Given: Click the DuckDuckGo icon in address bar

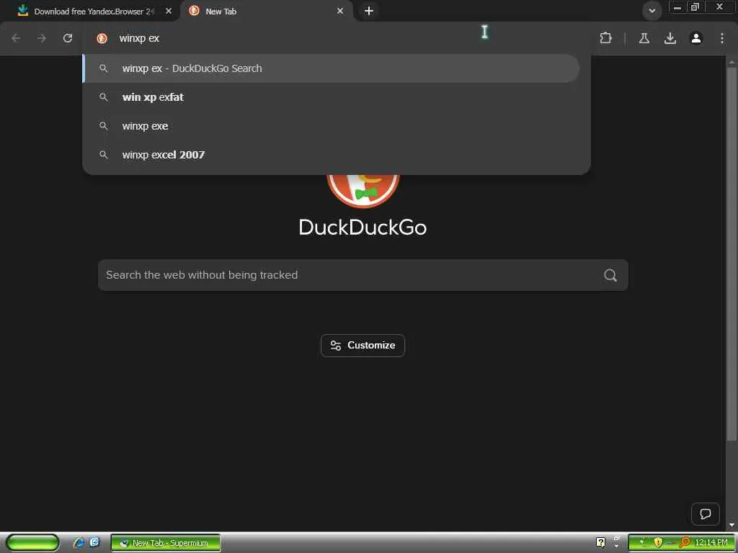Looking at the screenshot, I should click(x=102, y=38).
